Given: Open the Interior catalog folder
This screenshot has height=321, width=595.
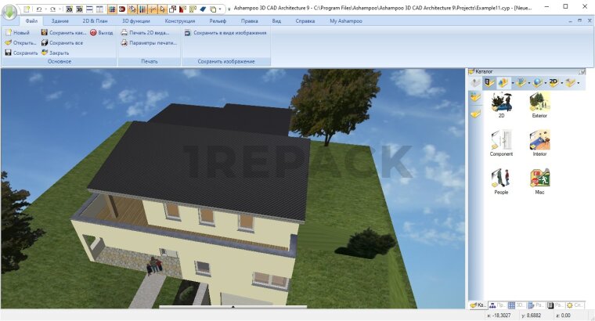Looking at the screenshot, I should point(539,142).
